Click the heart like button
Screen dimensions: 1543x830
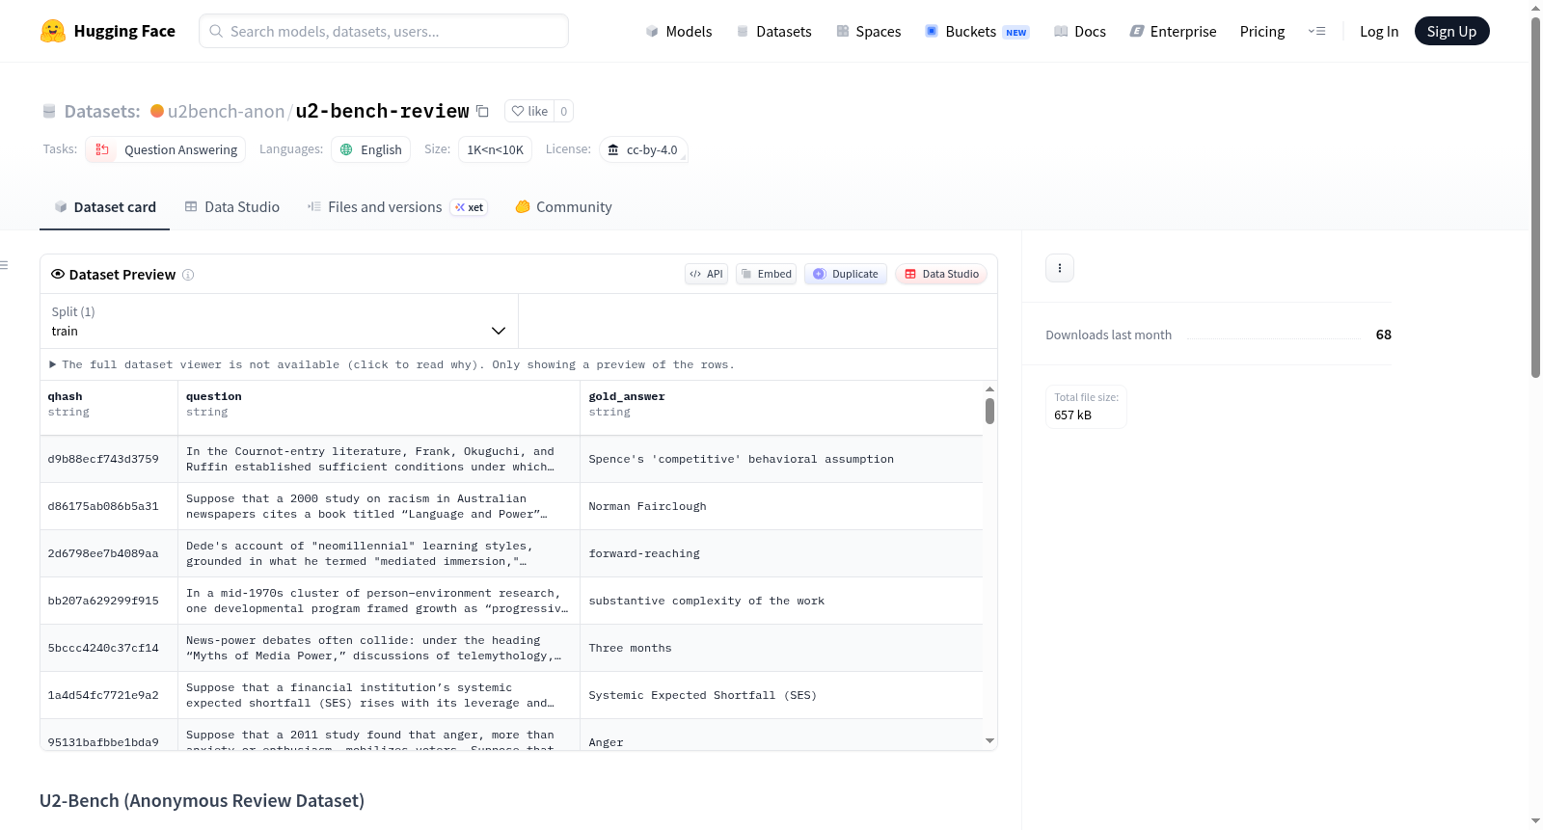point(529,111)
